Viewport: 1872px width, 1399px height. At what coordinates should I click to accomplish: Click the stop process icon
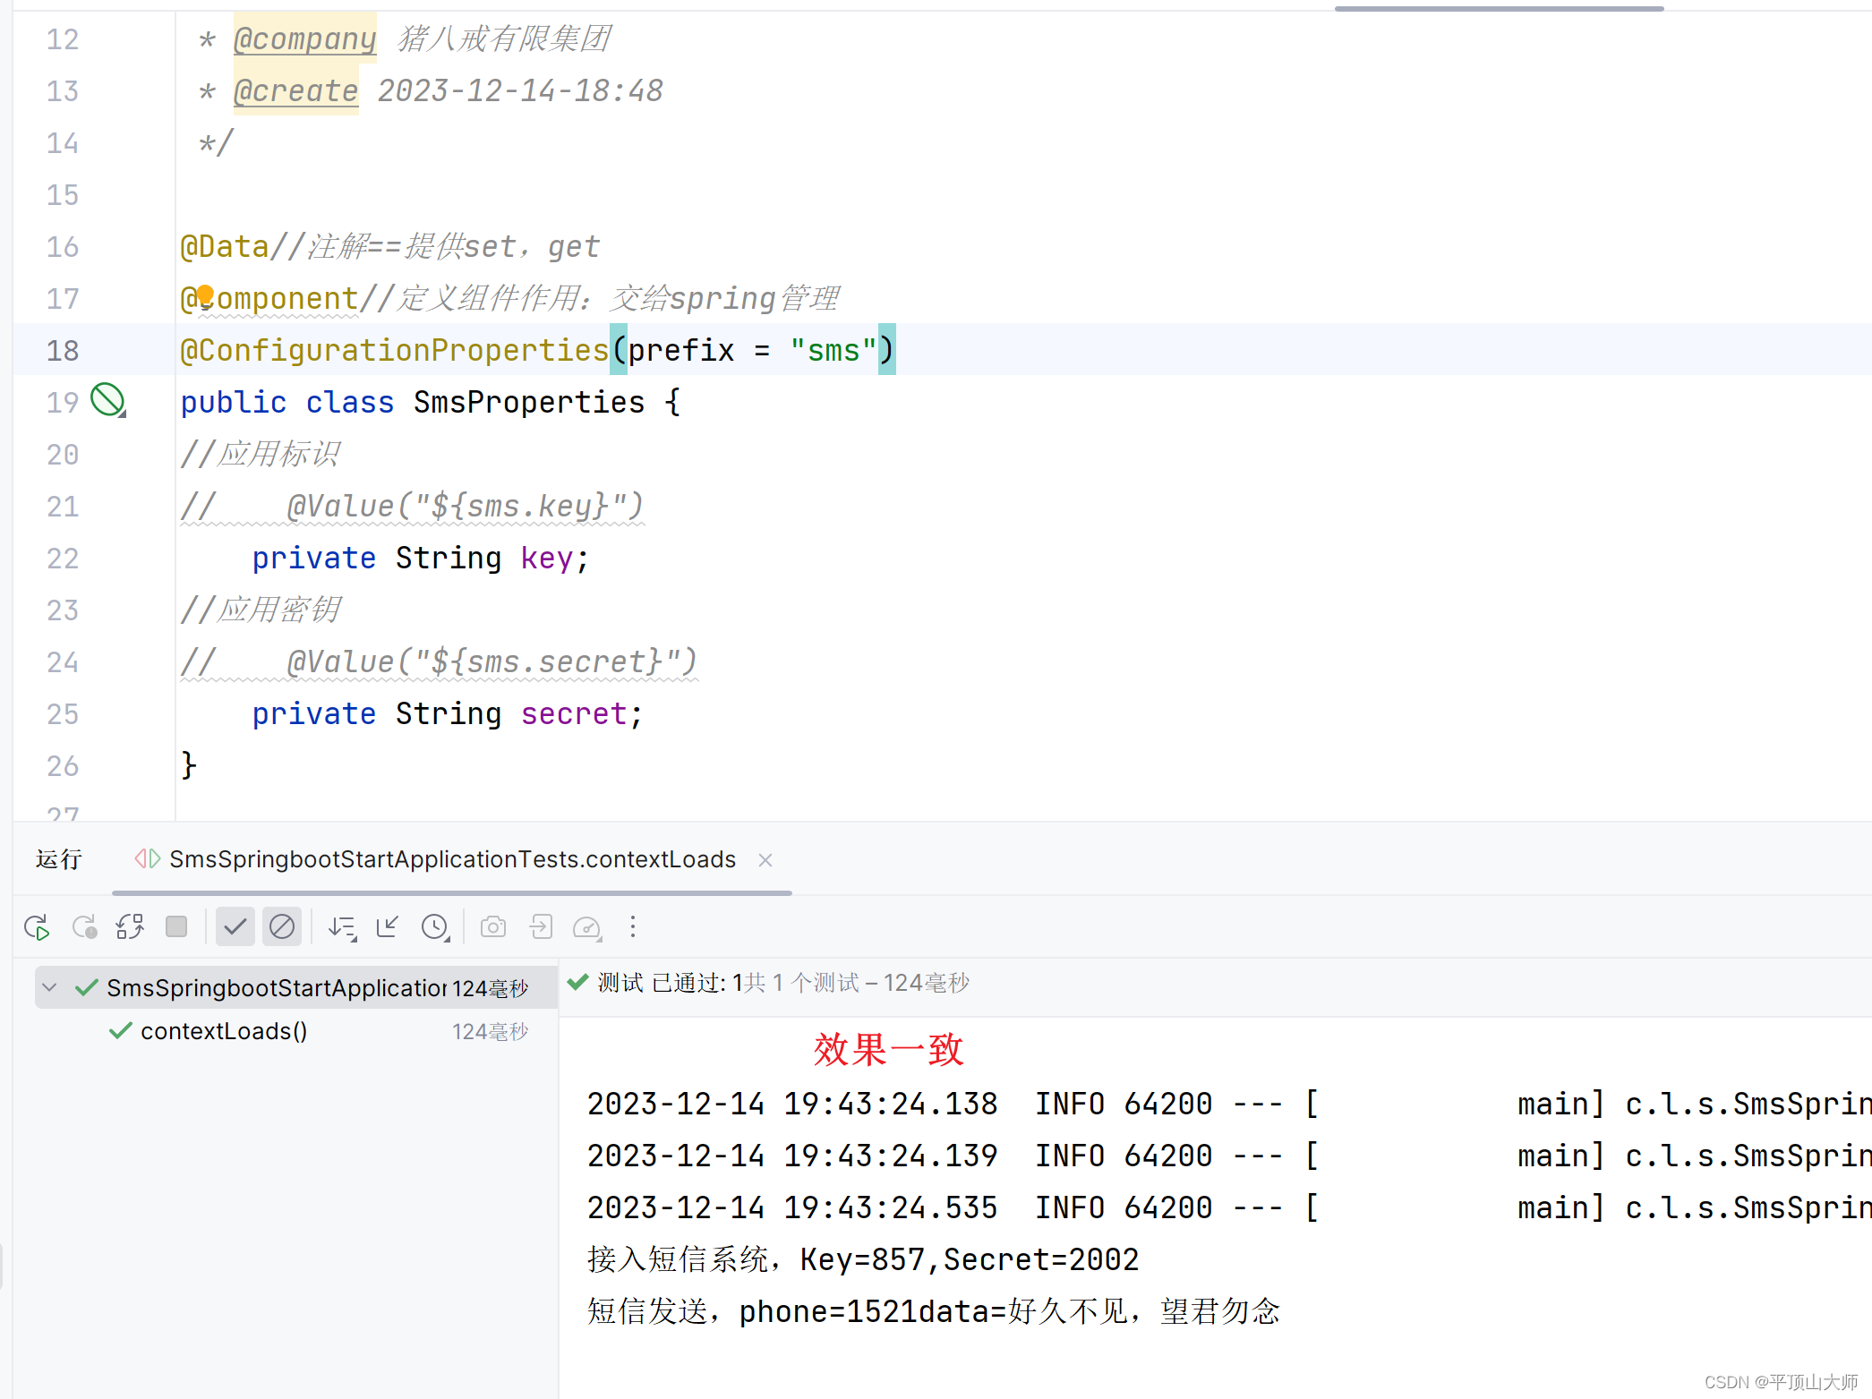pos(176,926)
